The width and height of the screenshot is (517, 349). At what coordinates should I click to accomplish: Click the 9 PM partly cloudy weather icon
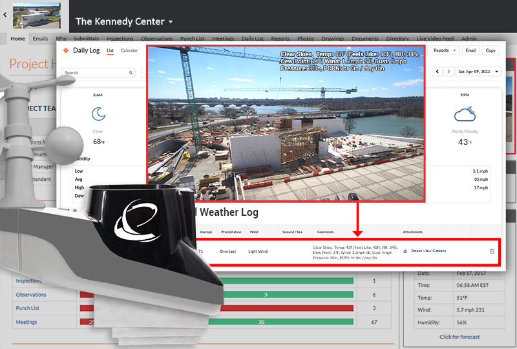[465, 114]
